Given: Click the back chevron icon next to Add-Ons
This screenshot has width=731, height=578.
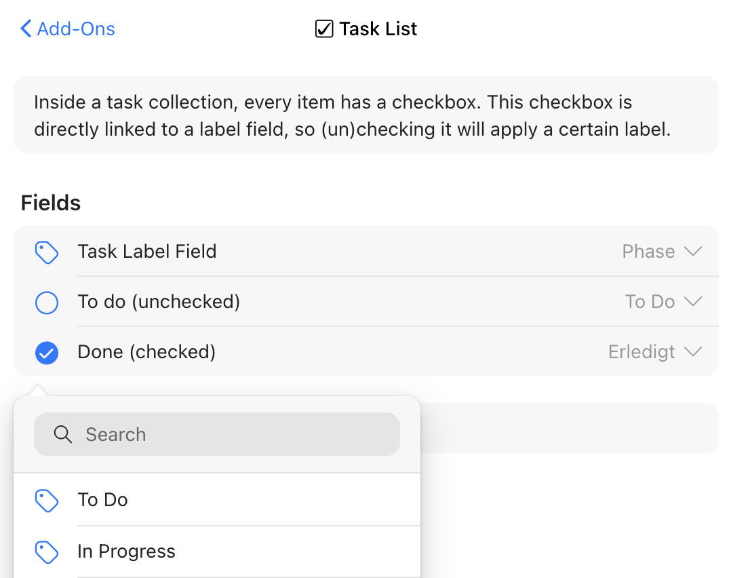Looking at the screenshot, I should (25, 28).
